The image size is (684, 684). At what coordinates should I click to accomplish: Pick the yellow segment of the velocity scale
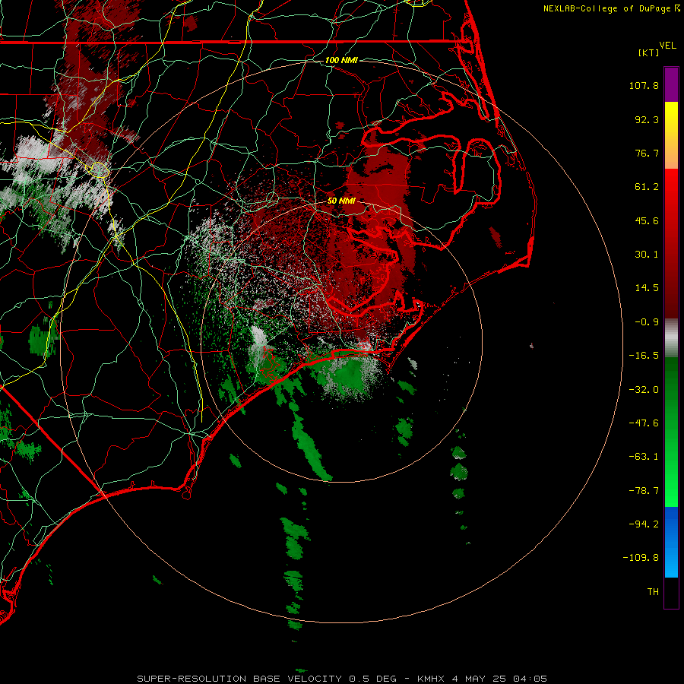click(671, 119)
